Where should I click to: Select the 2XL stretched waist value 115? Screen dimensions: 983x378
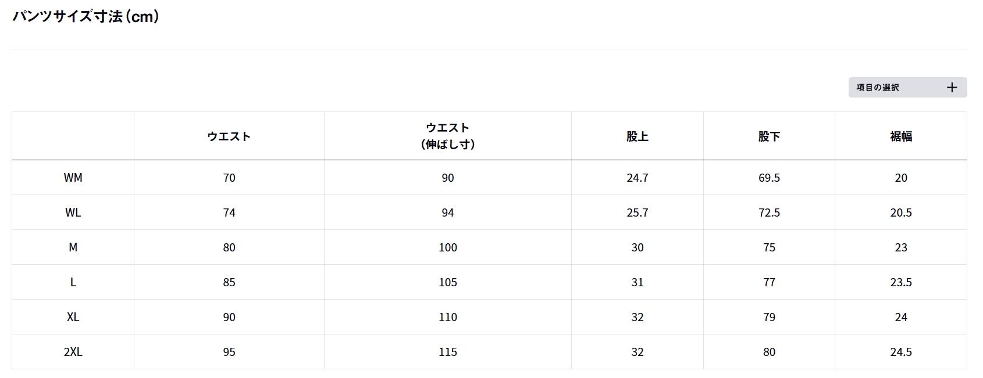point(447,352)
